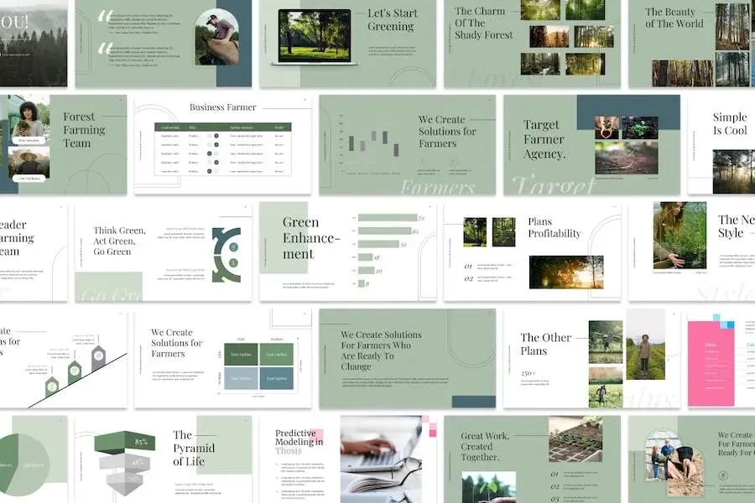Click the "Business Farmer" title text

pos(223,106)
